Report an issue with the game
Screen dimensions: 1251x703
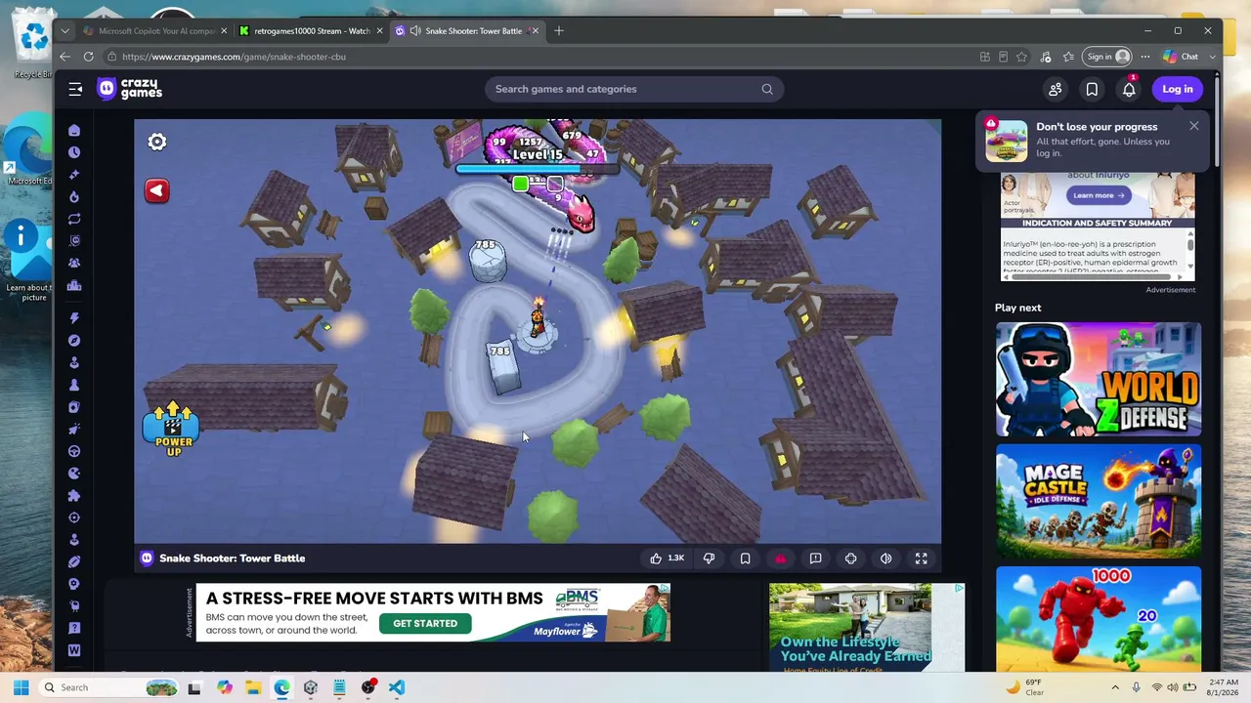point(815,558)
